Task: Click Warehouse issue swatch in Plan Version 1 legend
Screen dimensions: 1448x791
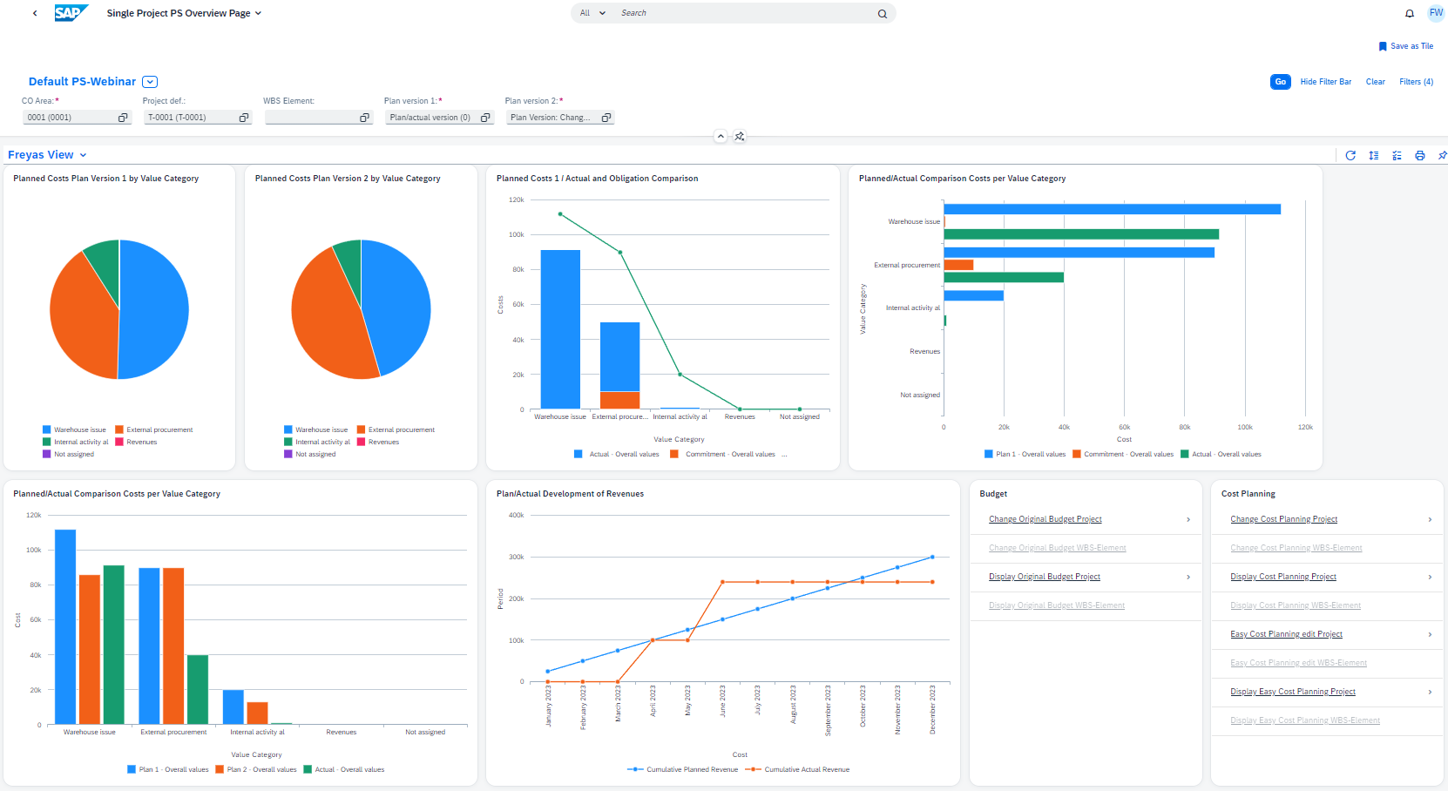Action: point(46,429)
